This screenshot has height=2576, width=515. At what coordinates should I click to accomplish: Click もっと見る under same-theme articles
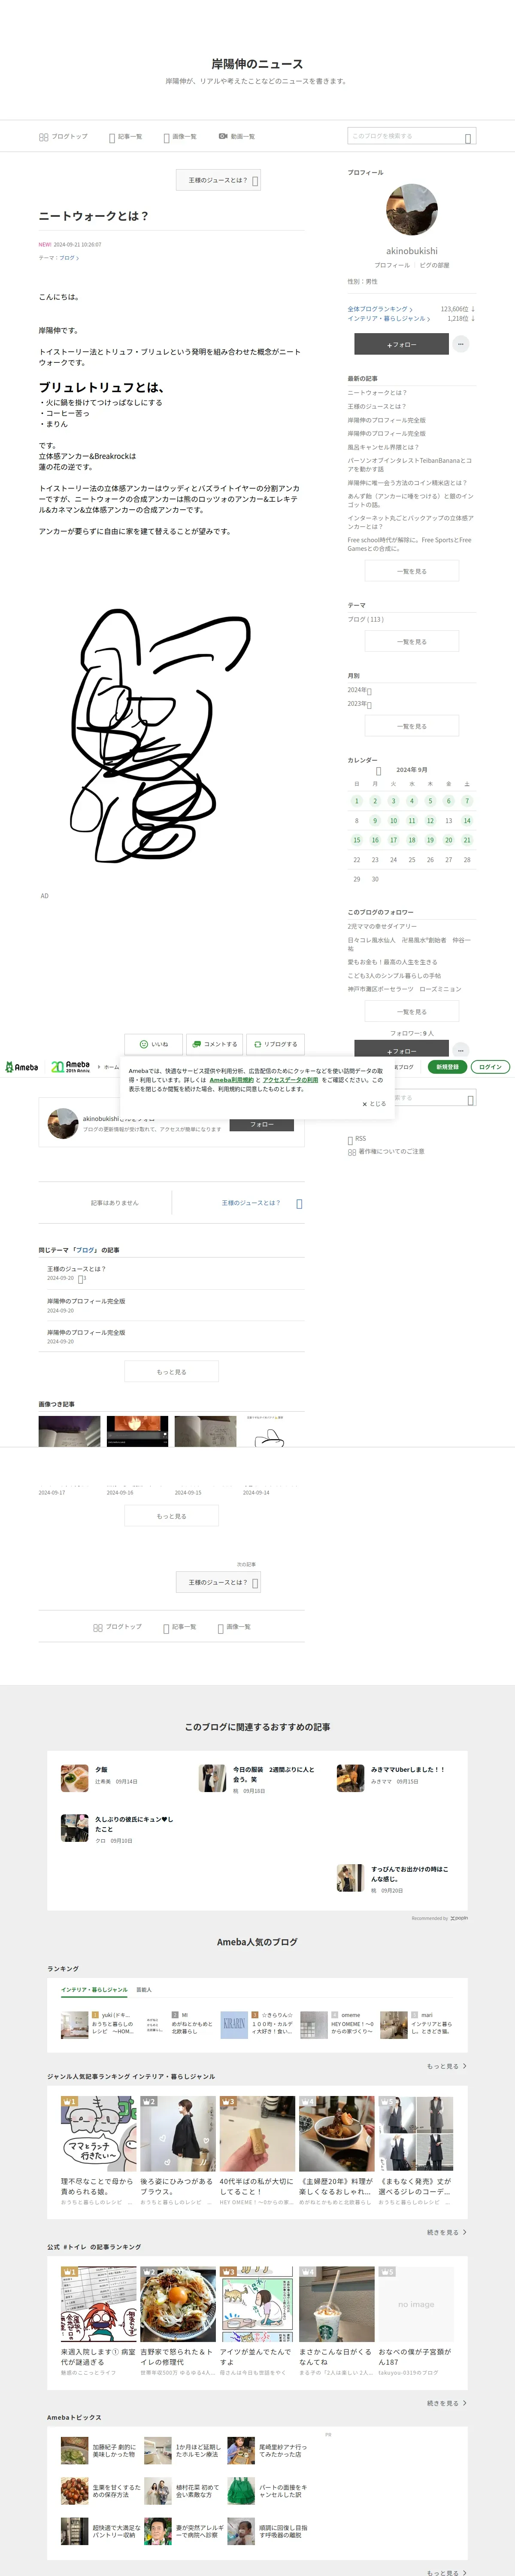pyautogui.click(x=171, y=1372)
